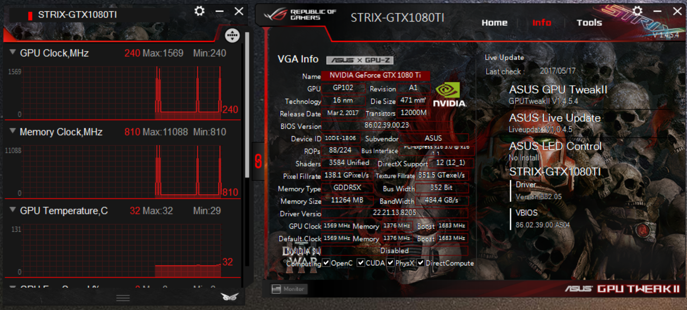This screenshot has height=310, width=687.
Task: Click the NVIDIA SLI value "Disabled"
Action: tap(395, 251)
